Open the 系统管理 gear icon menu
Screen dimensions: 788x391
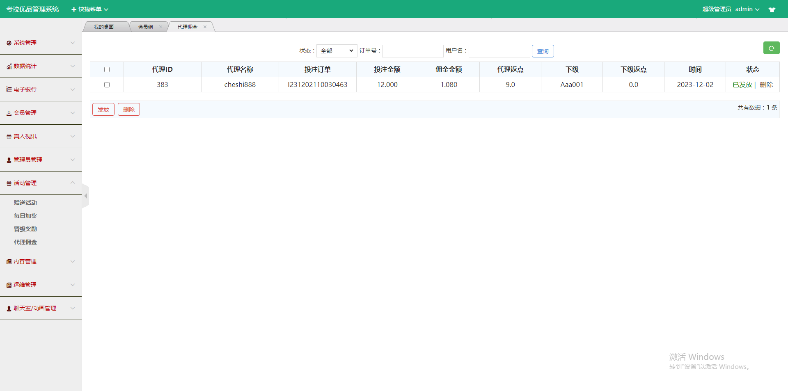click(8, 43)
